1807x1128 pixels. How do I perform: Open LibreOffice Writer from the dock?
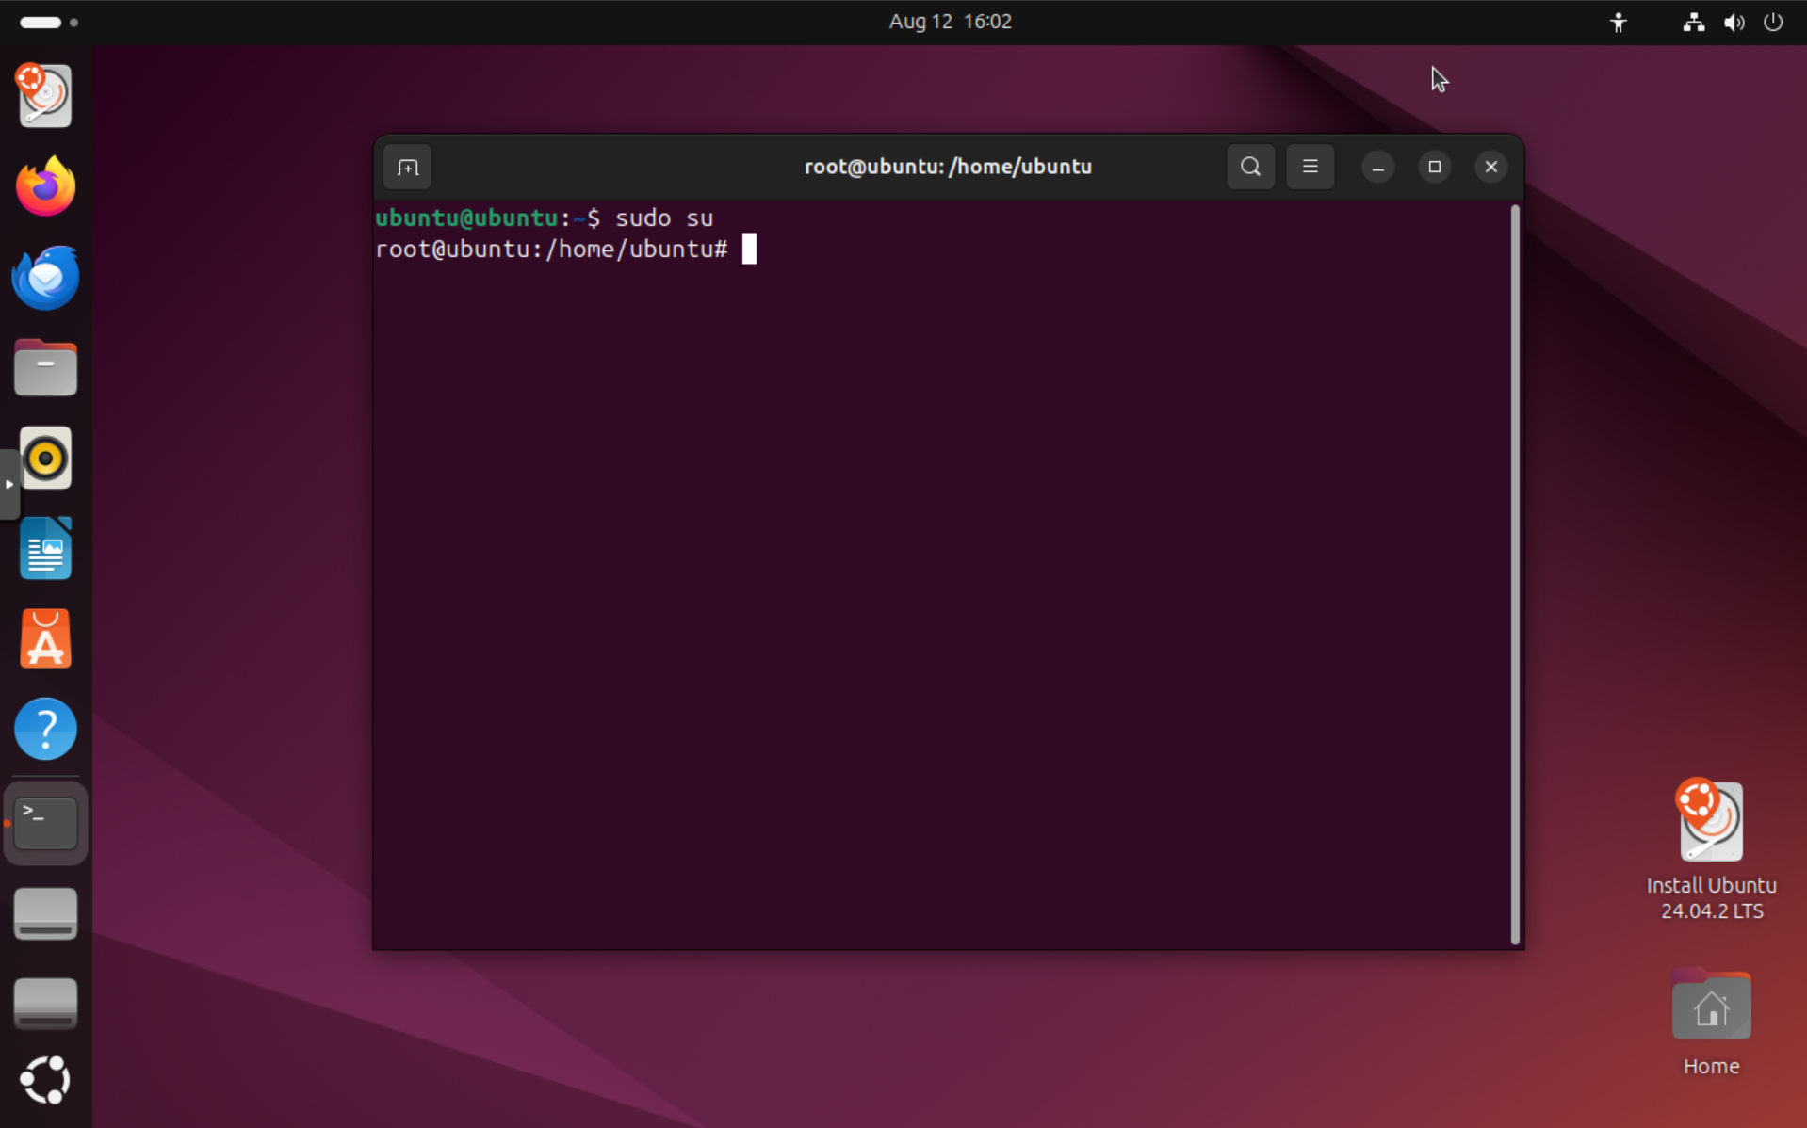45,548
